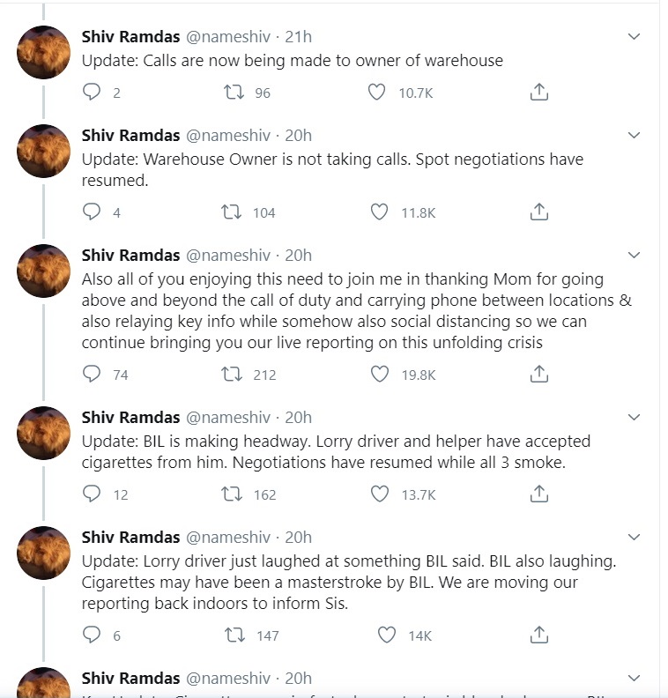Retweet the BIL cigarettes tweet with 162 retweets
The width and height of the screenshot is (668, 698).
(x=232, y=494)
